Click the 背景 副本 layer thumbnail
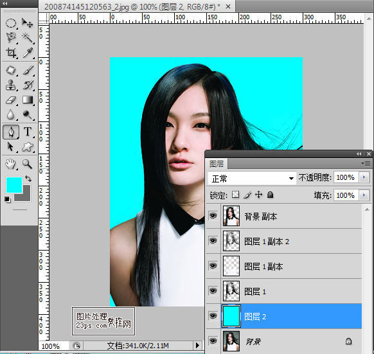The height and width of the screenshot is (354, 374). [231, 216]
